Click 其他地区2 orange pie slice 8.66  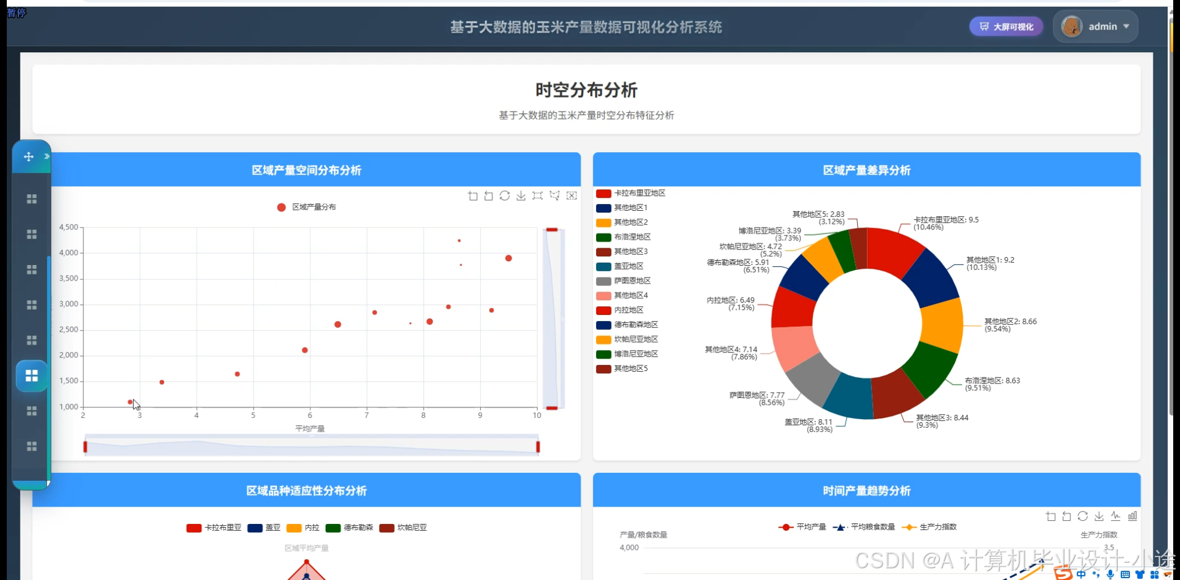tap(943, 325)
